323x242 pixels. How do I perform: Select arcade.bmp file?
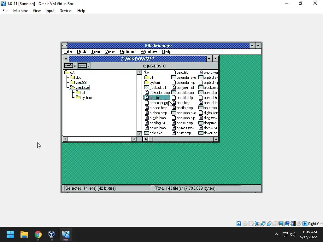point(156,108)
